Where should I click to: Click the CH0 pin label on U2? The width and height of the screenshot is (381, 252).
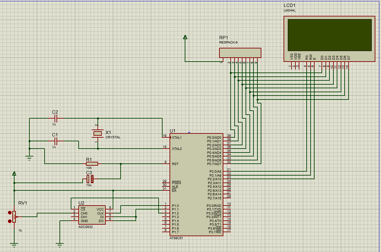(84, 213)
